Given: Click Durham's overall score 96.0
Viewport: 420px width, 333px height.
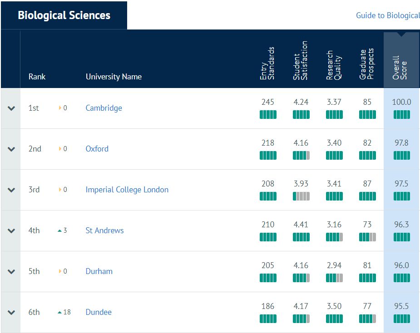Looking at the screenshot, I should [x=401, y=265].
